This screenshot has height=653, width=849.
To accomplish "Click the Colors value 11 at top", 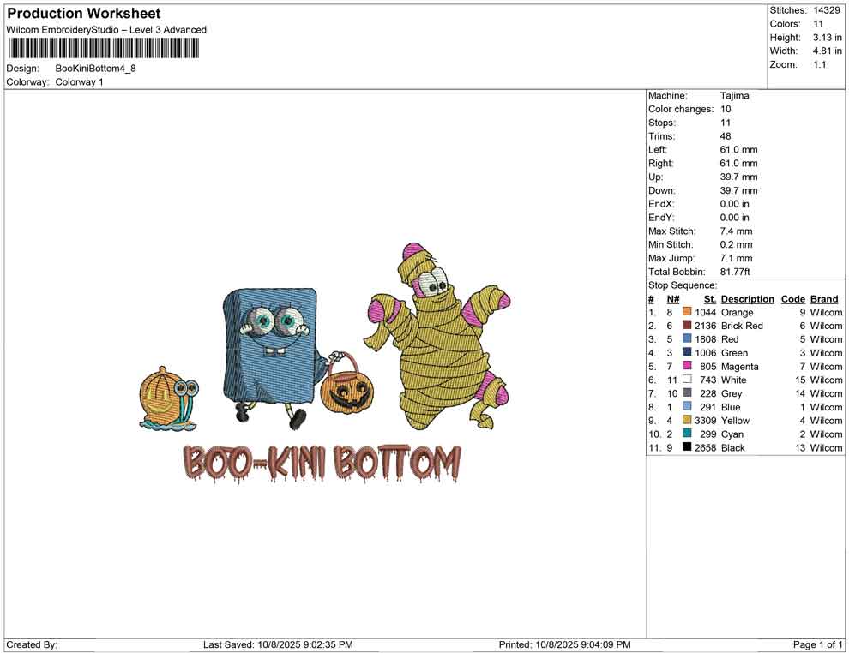I will pos(817,24).
